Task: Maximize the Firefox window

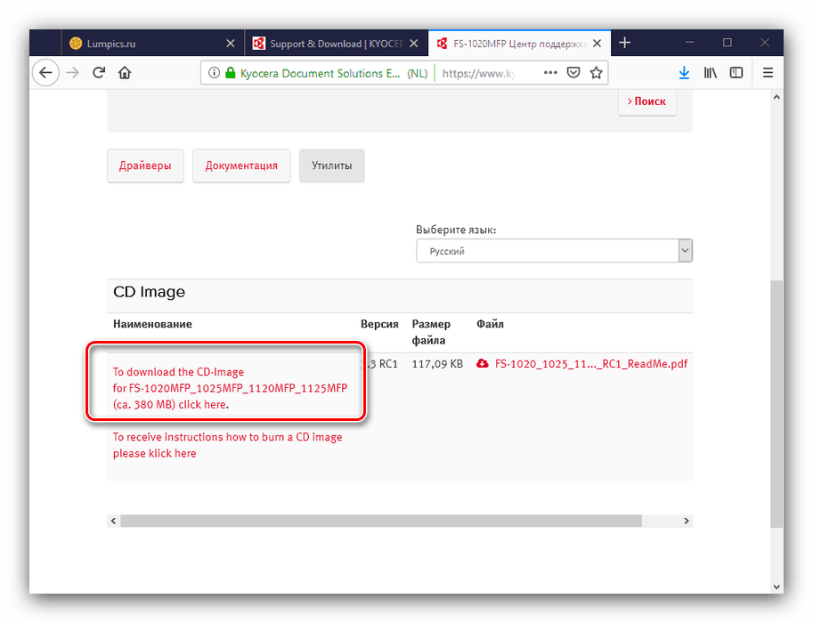Action: [x=728, y=43]
